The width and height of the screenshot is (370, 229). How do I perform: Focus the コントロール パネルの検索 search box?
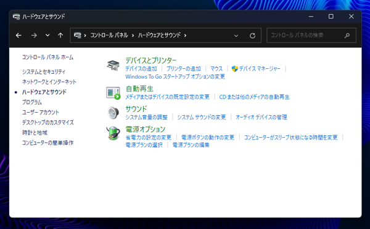pyautogui.click(x=311, y=35)
